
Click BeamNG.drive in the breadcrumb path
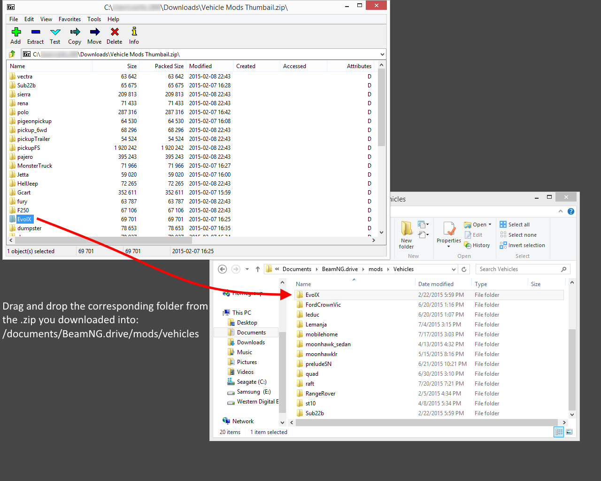point(340,269)
